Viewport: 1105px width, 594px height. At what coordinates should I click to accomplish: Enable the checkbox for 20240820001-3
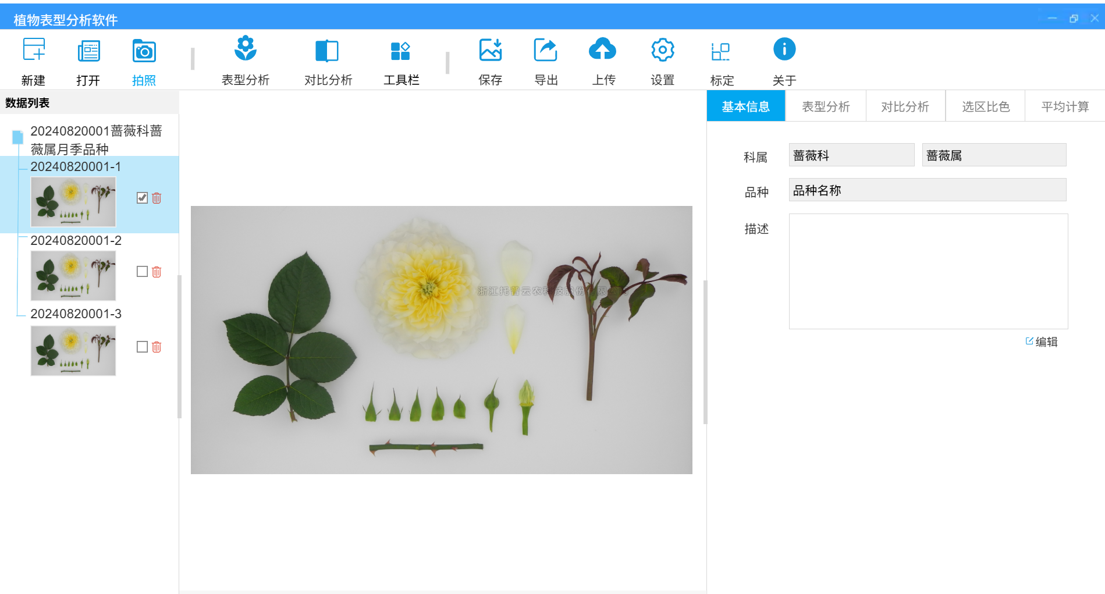[141, 347]
